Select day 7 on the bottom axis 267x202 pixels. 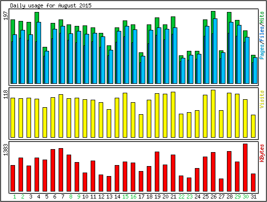tap(63, 197)
